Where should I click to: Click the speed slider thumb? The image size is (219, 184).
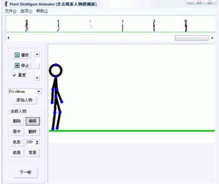(x=37, y=66)
